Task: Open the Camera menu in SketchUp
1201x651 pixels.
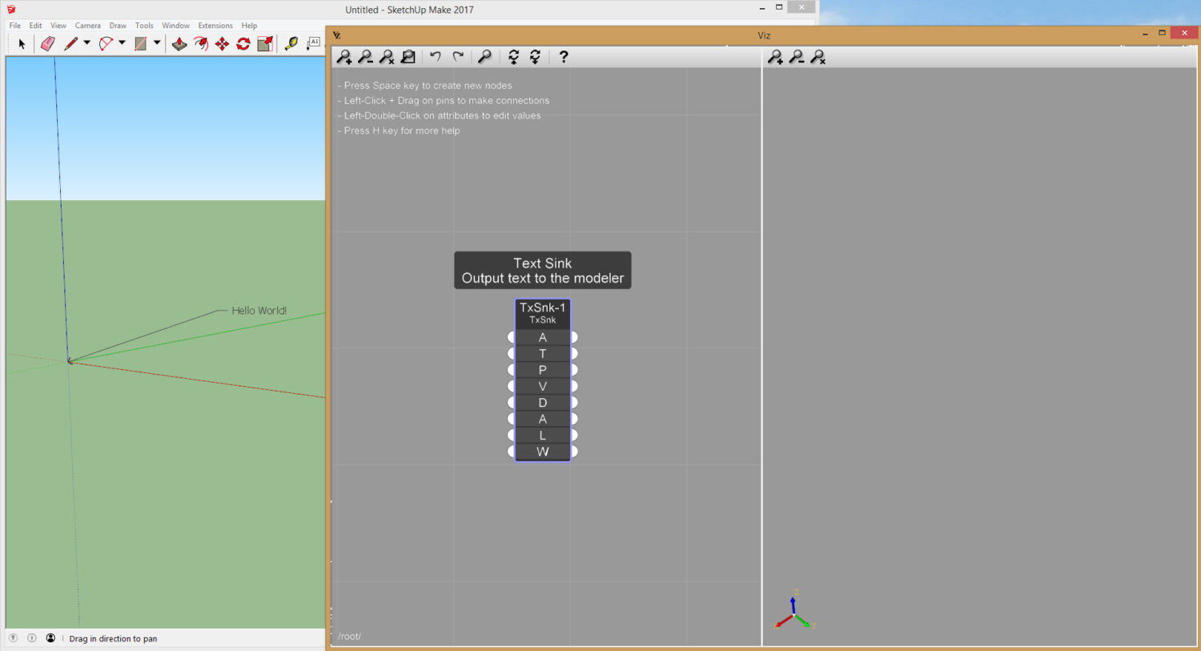Action: pos(87,25)
